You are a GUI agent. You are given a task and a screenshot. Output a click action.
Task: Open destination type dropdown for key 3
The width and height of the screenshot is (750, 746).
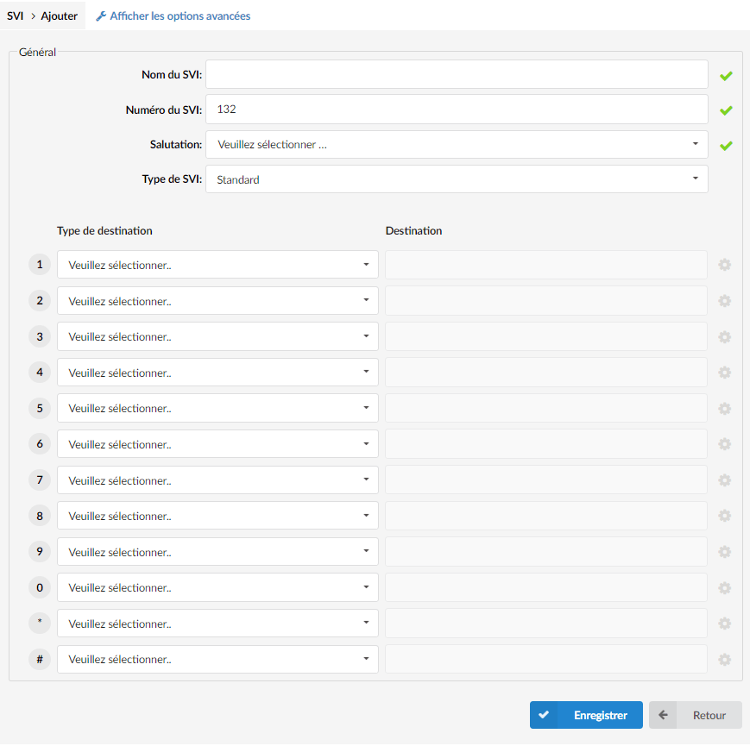tap(217, 336)
